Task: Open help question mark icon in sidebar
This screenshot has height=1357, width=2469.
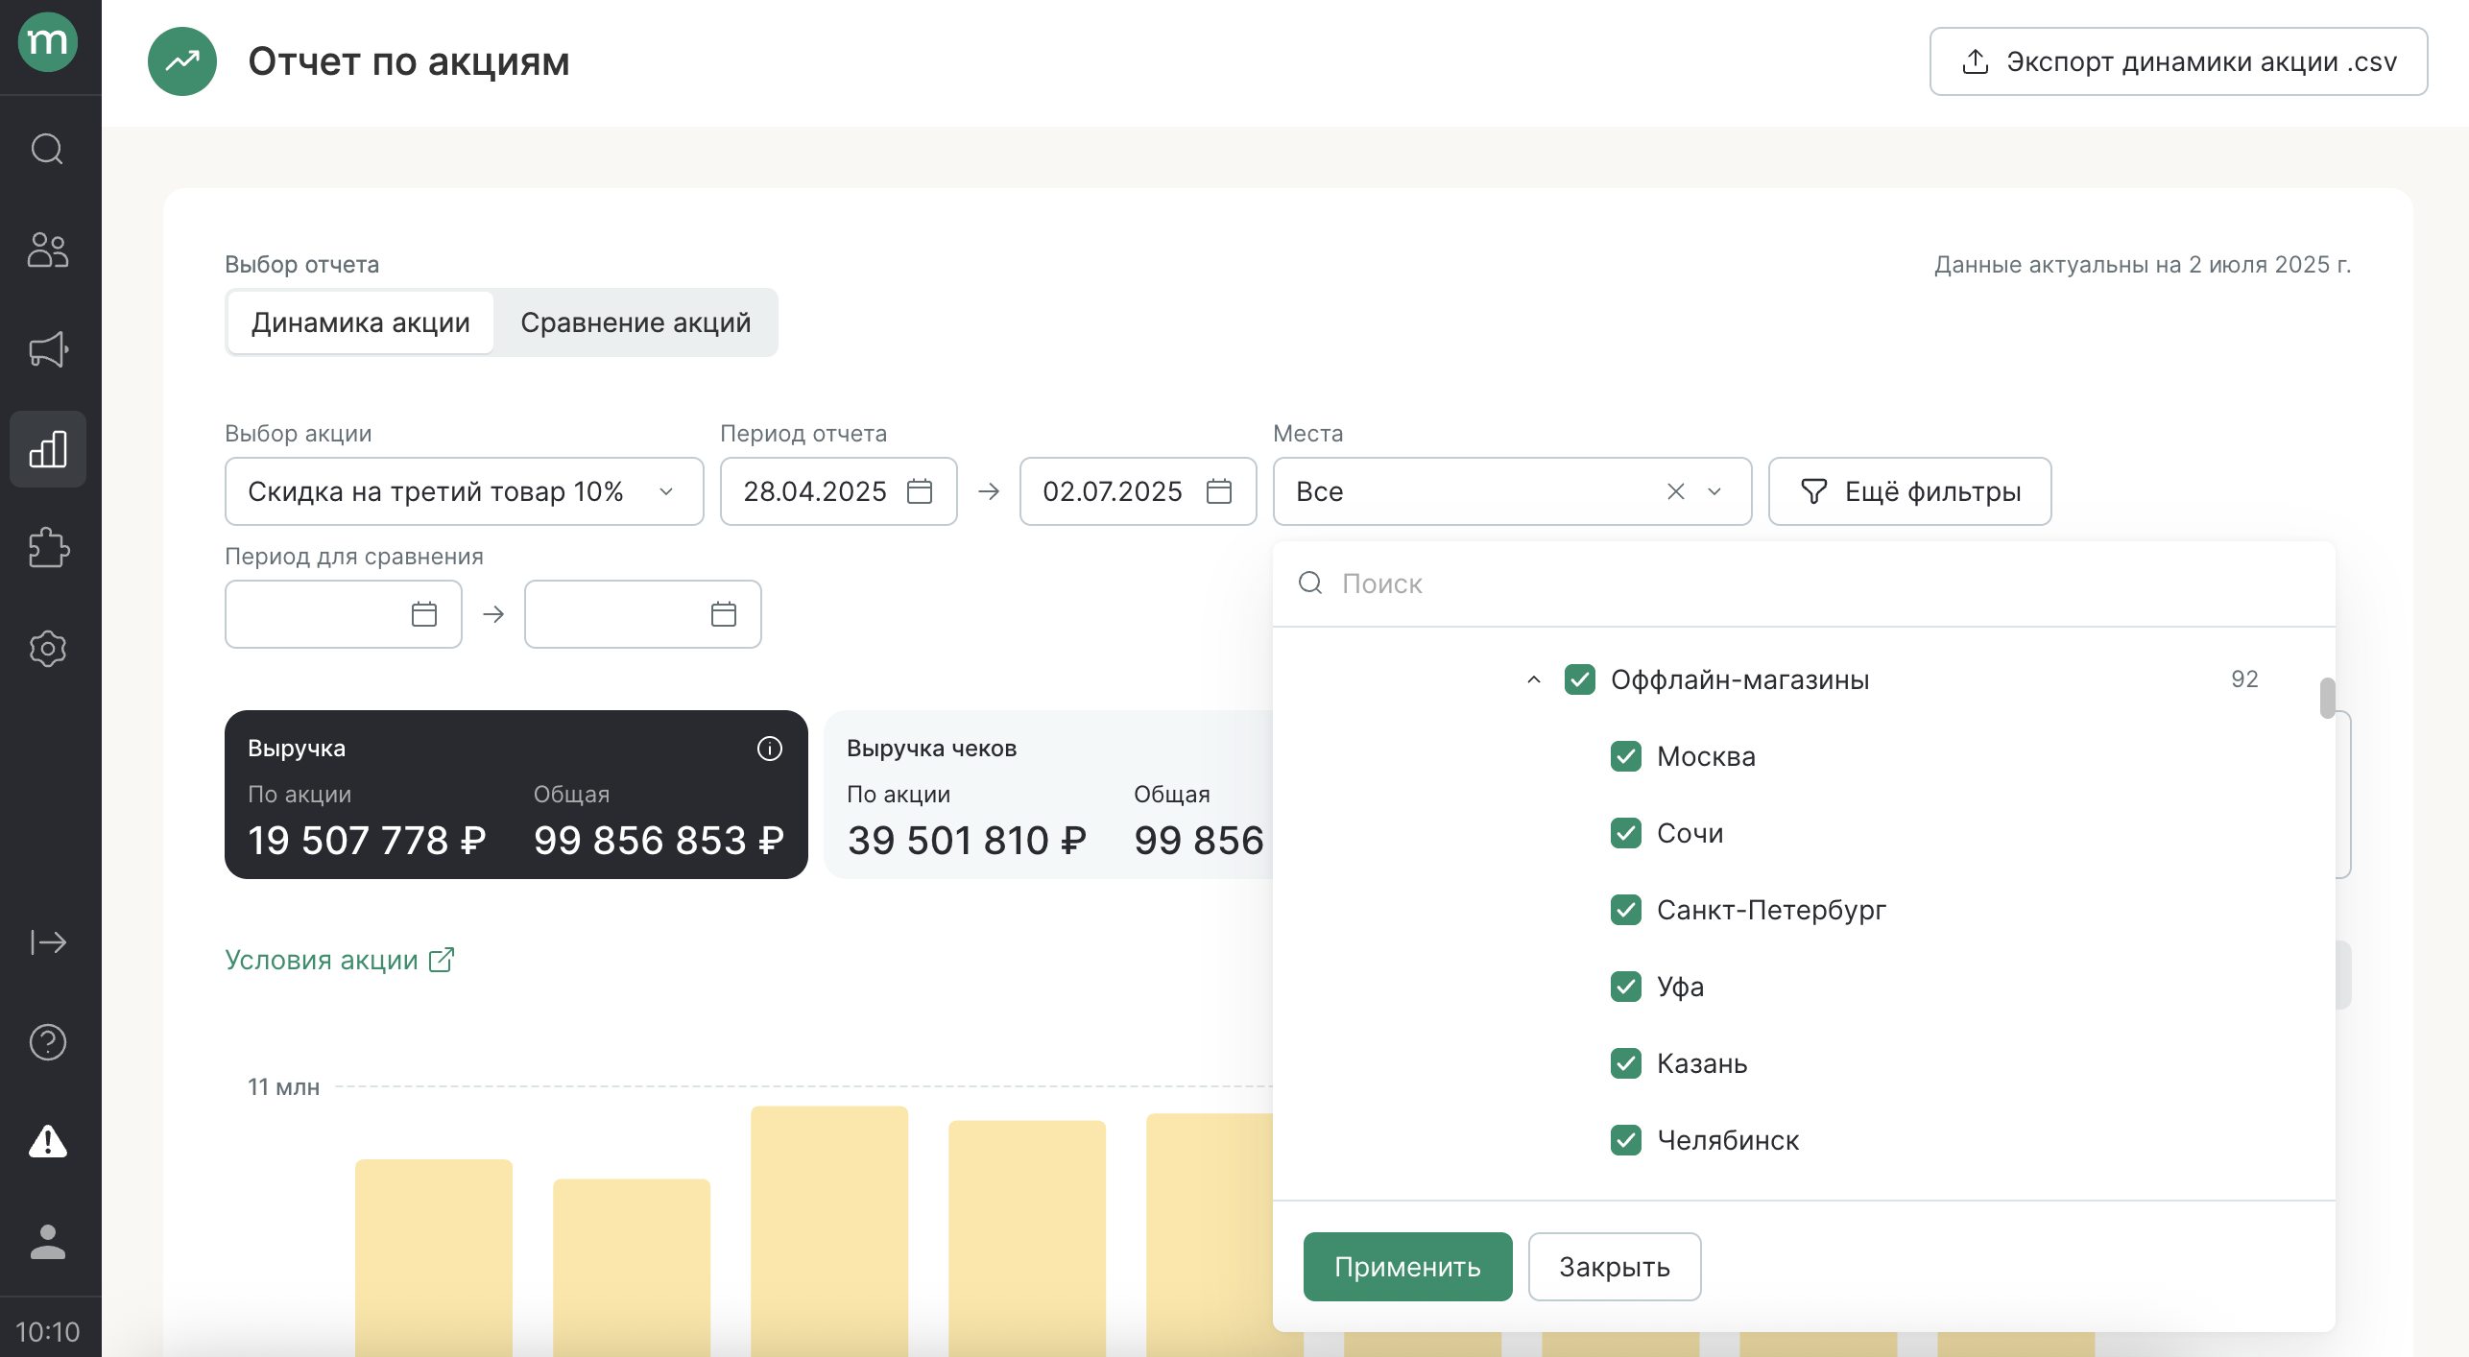Action: coord(48,1042)
